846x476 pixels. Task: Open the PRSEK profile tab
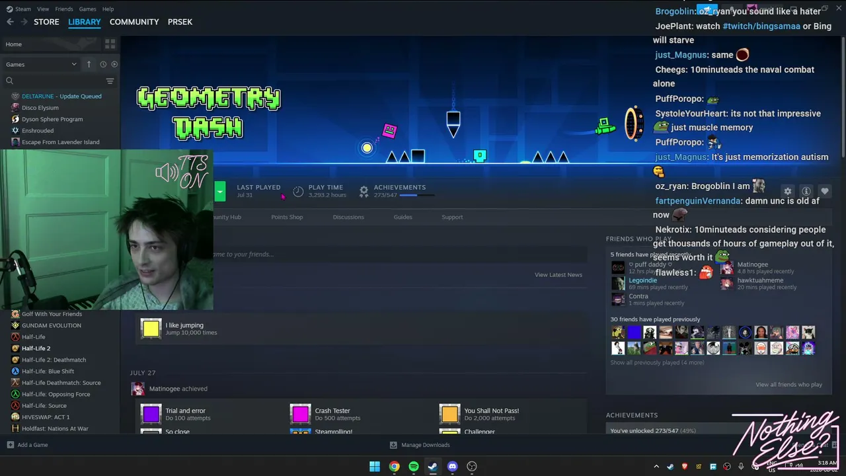(x=180, y=22)
